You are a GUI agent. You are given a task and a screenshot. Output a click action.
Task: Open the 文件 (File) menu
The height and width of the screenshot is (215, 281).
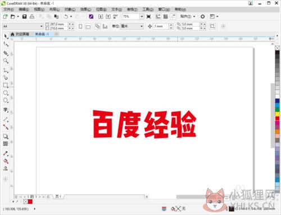pyautogui.click(x=8, y=10)
